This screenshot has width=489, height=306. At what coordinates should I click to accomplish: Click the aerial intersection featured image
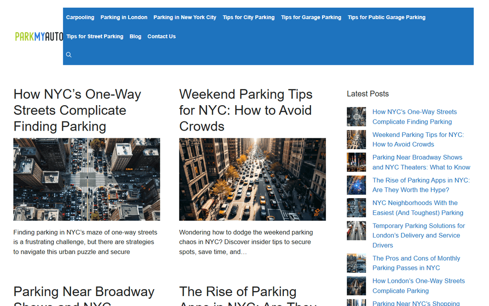(86, 179)
